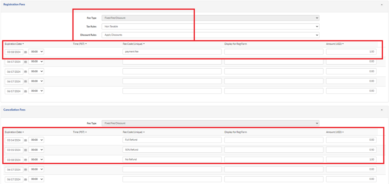Viewport: 389px width, 184px height.
Task: Click Registration Fees 'Display for Reg Form' header
Action: [x=236, y=44]
